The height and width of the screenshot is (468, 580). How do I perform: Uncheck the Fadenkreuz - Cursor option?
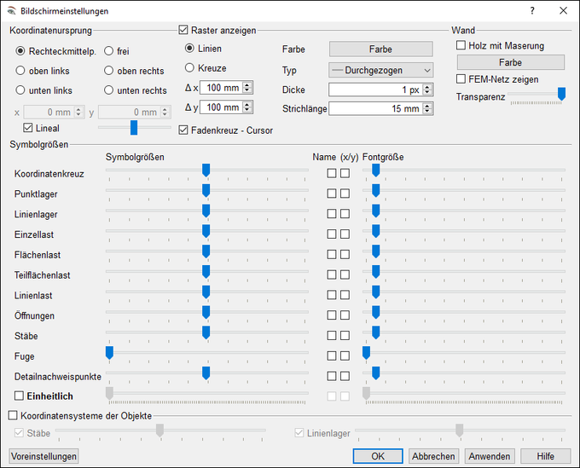[184, 130]
